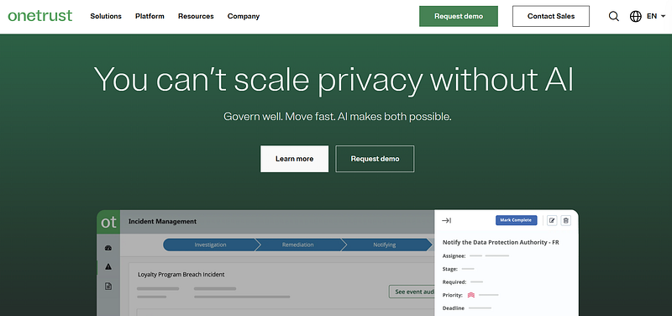The image size is (672, 316).
Task: Expand the EN language dropdown arrow
Action: (663, 16)
